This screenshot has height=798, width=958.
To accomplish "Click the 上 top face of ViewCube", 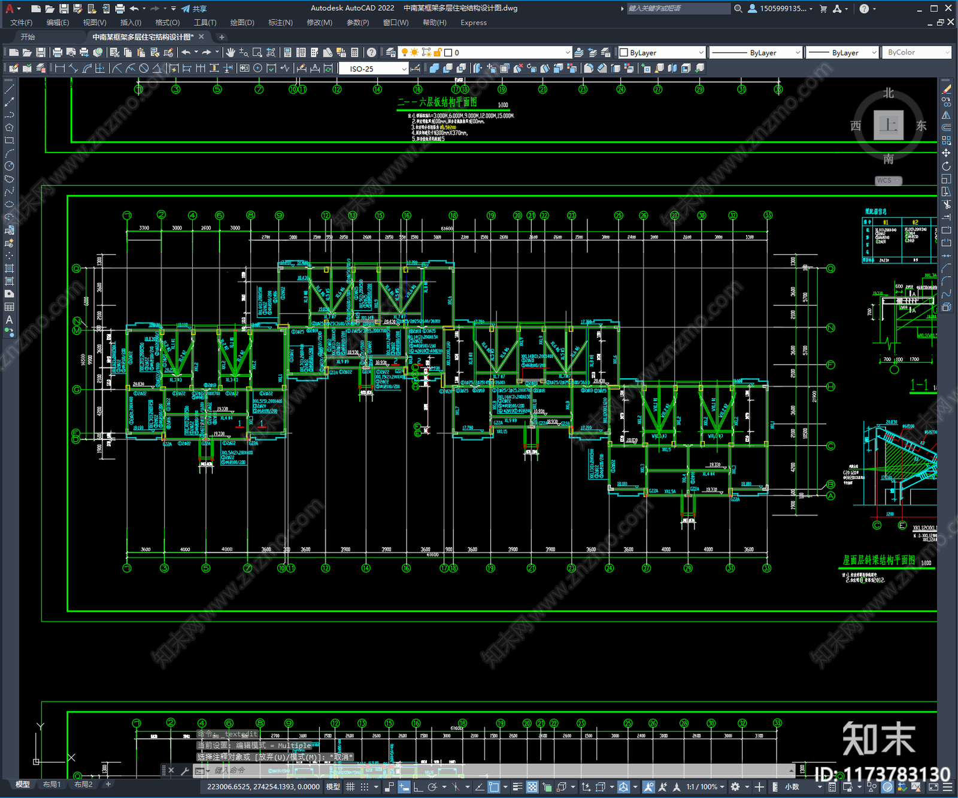I will click(888, 125).
